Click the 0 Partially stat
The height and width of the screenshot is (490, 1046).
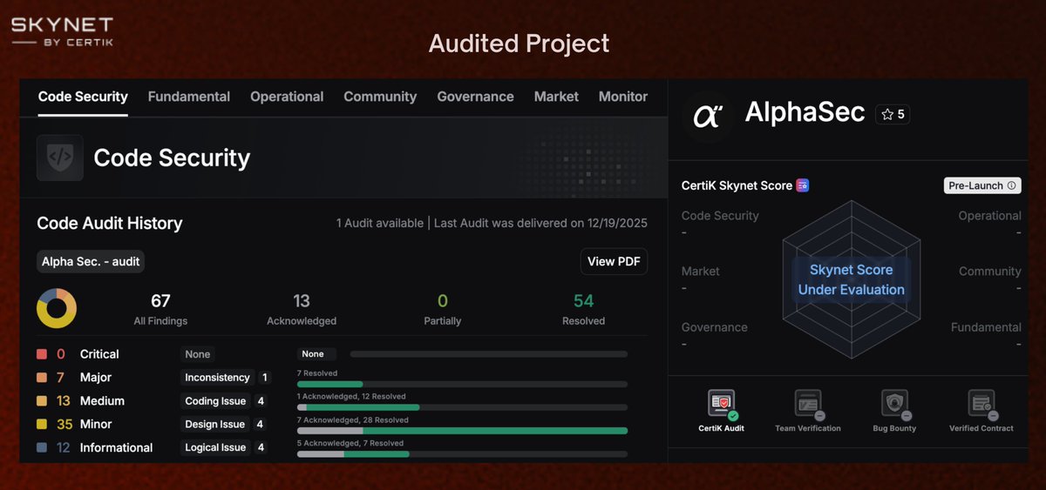tap(443, 309)
